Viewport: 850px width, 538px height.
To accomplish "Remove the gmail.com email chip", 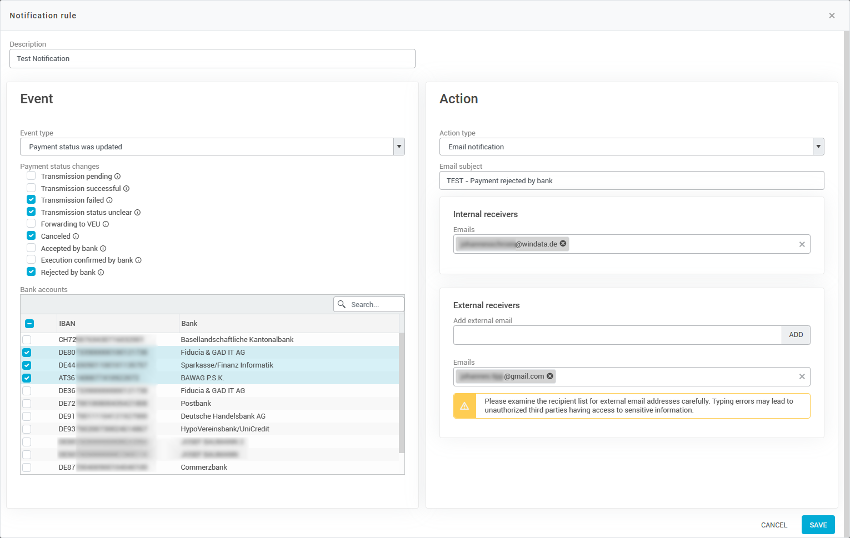I will (x=550, y=376).
